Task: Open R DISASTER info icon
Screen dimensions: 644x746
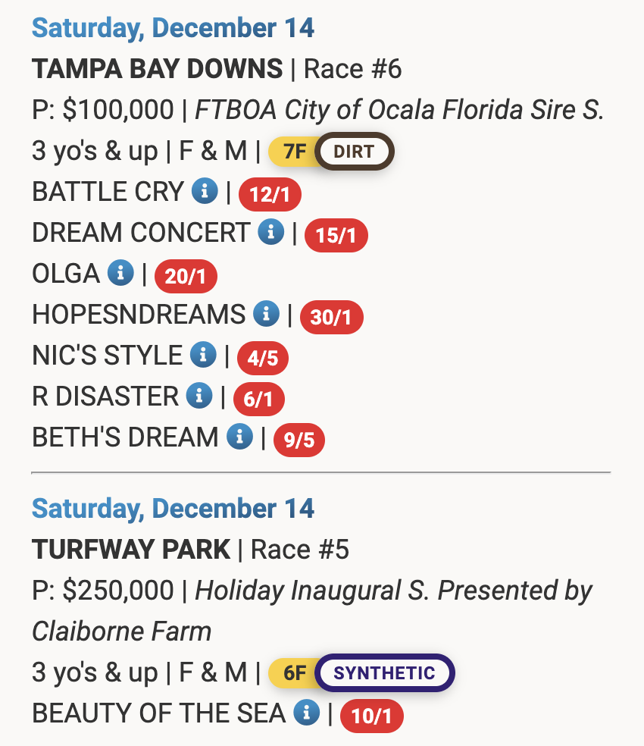Action: coord(199,396)
